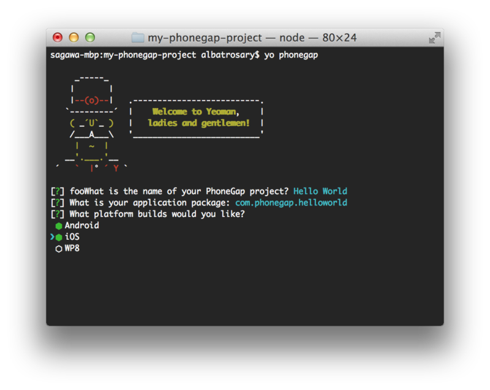The image size is (490, 390).
Task: Click the 'sagawa-mbp:my-phonegap-project' prompt text
Action: 124,55
